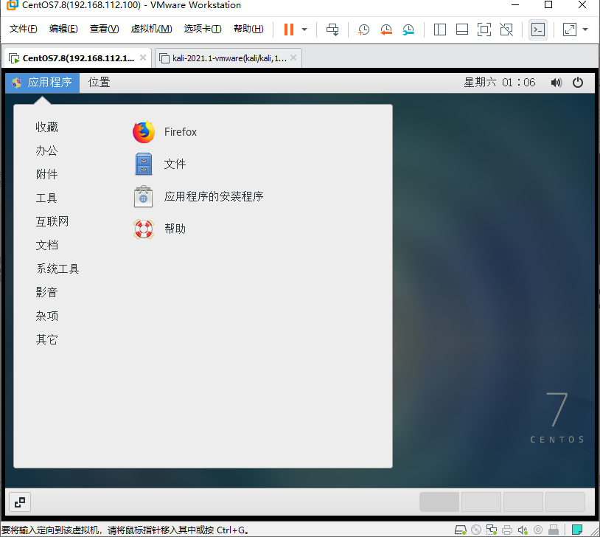The image size is (600, 537).
Task: Open the 文件 file manager icon
Action: [144, 164]
